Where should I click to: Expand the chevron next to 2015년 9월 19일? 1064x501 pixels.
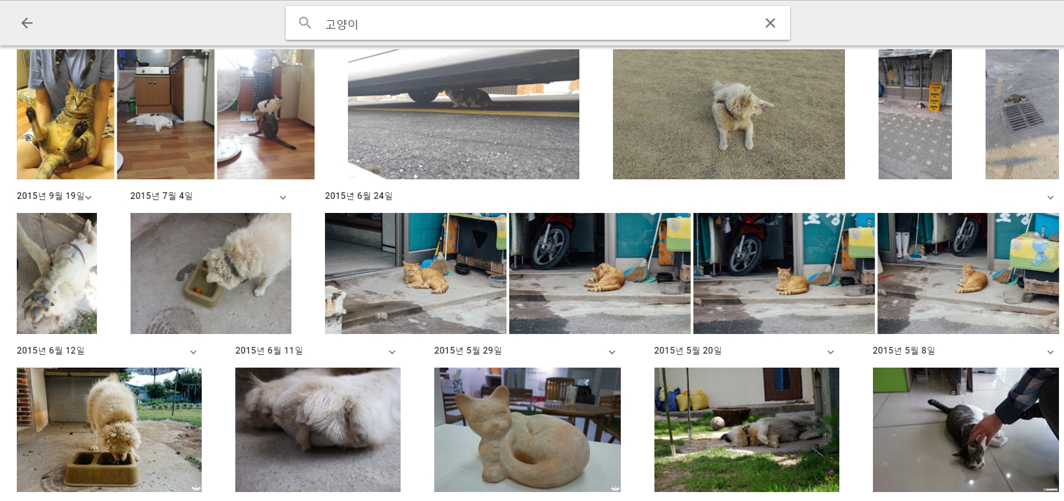pyautogui.click(x=89, y=197)
